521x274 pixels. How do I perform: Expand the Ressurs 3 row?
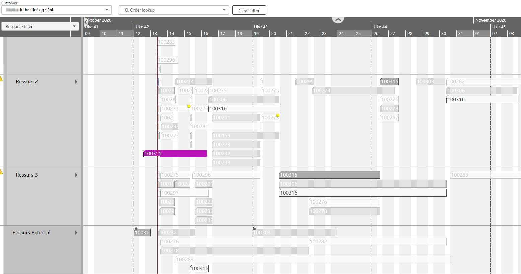pyautogui.click(x=76, y=175)
